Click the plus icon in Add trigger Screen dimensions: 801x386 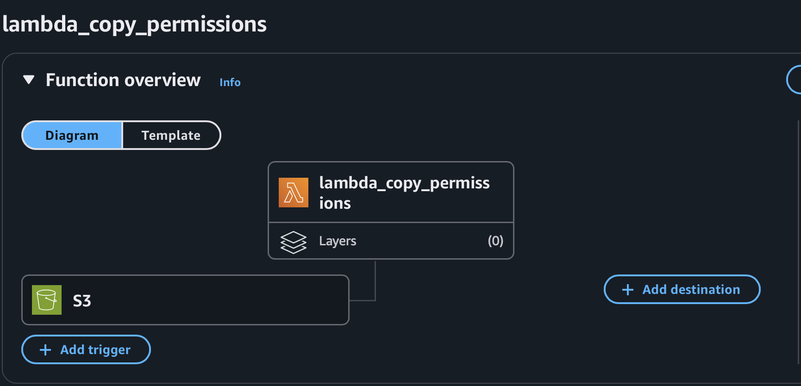tap(45, 350)
